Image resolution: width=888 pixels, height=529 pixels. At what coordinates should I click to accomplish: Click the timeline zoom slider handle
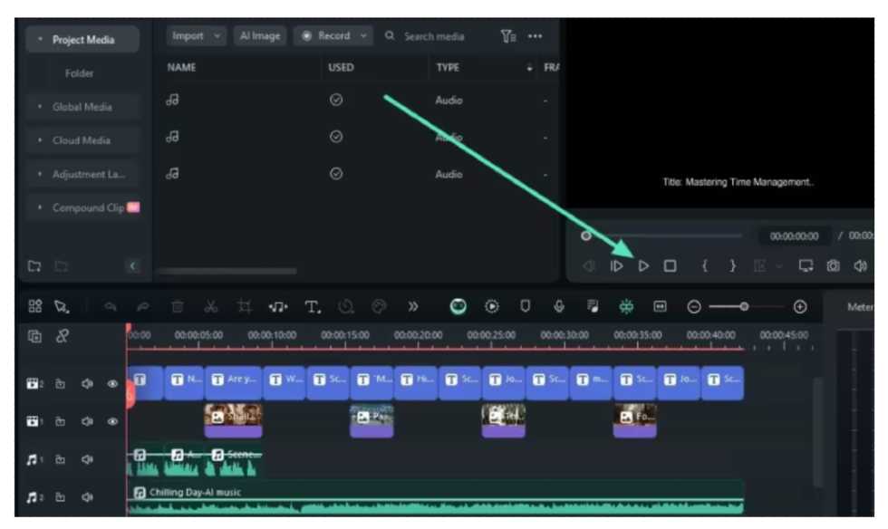coord(744,307)
